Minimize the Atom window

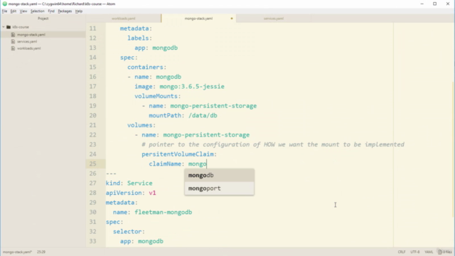pyautogui.click(x=422, y=4)
